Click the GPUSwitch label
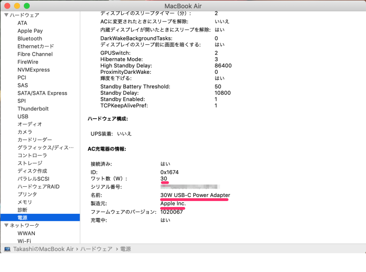The height and width of the screenshot is (272, 366). click(x=116, y=53)
